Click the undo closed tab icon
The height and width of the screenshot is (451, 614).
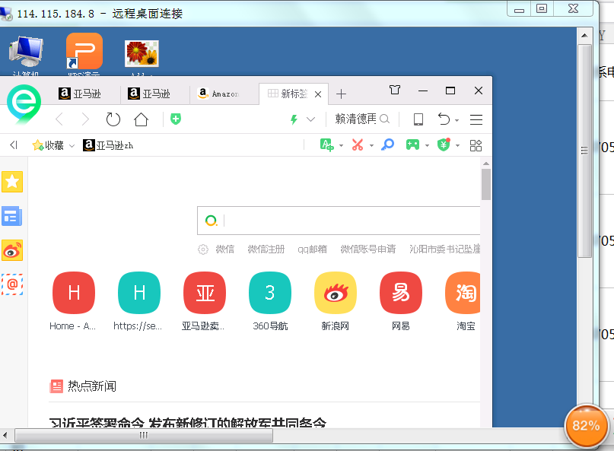pyautogui.click(x=444, y=119)
